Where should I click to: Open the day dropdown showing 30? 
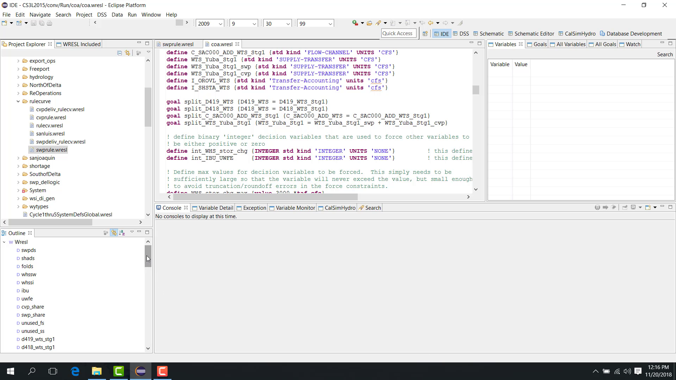click(x=288, y=24)
